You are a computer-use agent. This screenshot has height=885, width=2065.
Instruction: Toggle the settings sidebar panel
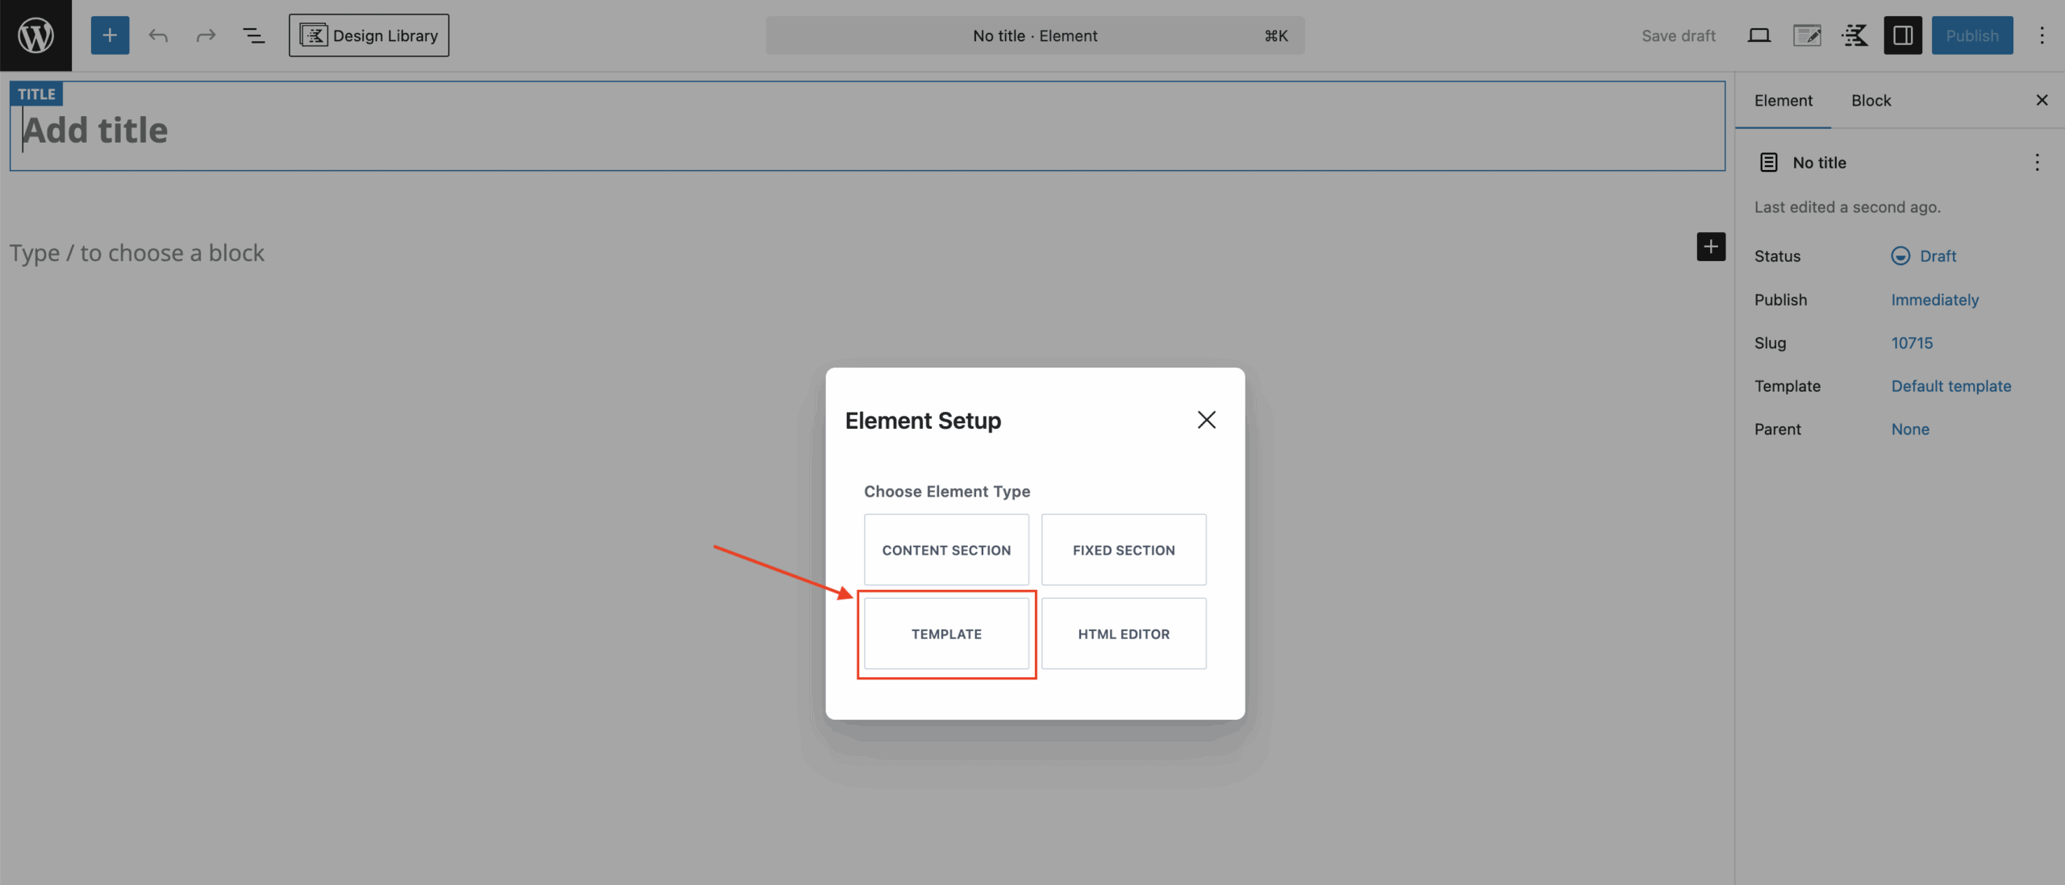1903,35
